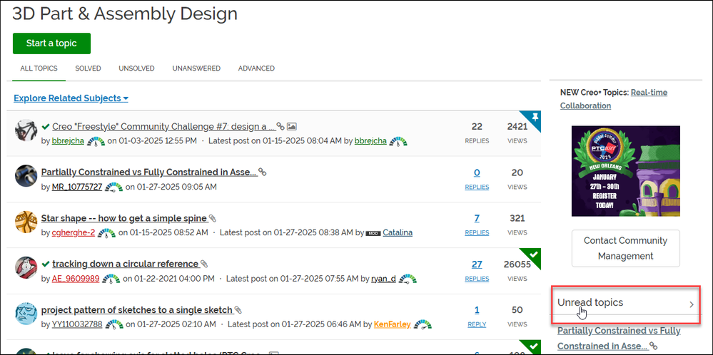The height and width of the screenshot is (355, 713).
Task: Open KenFarley user profile
Action: coord(393,324)
